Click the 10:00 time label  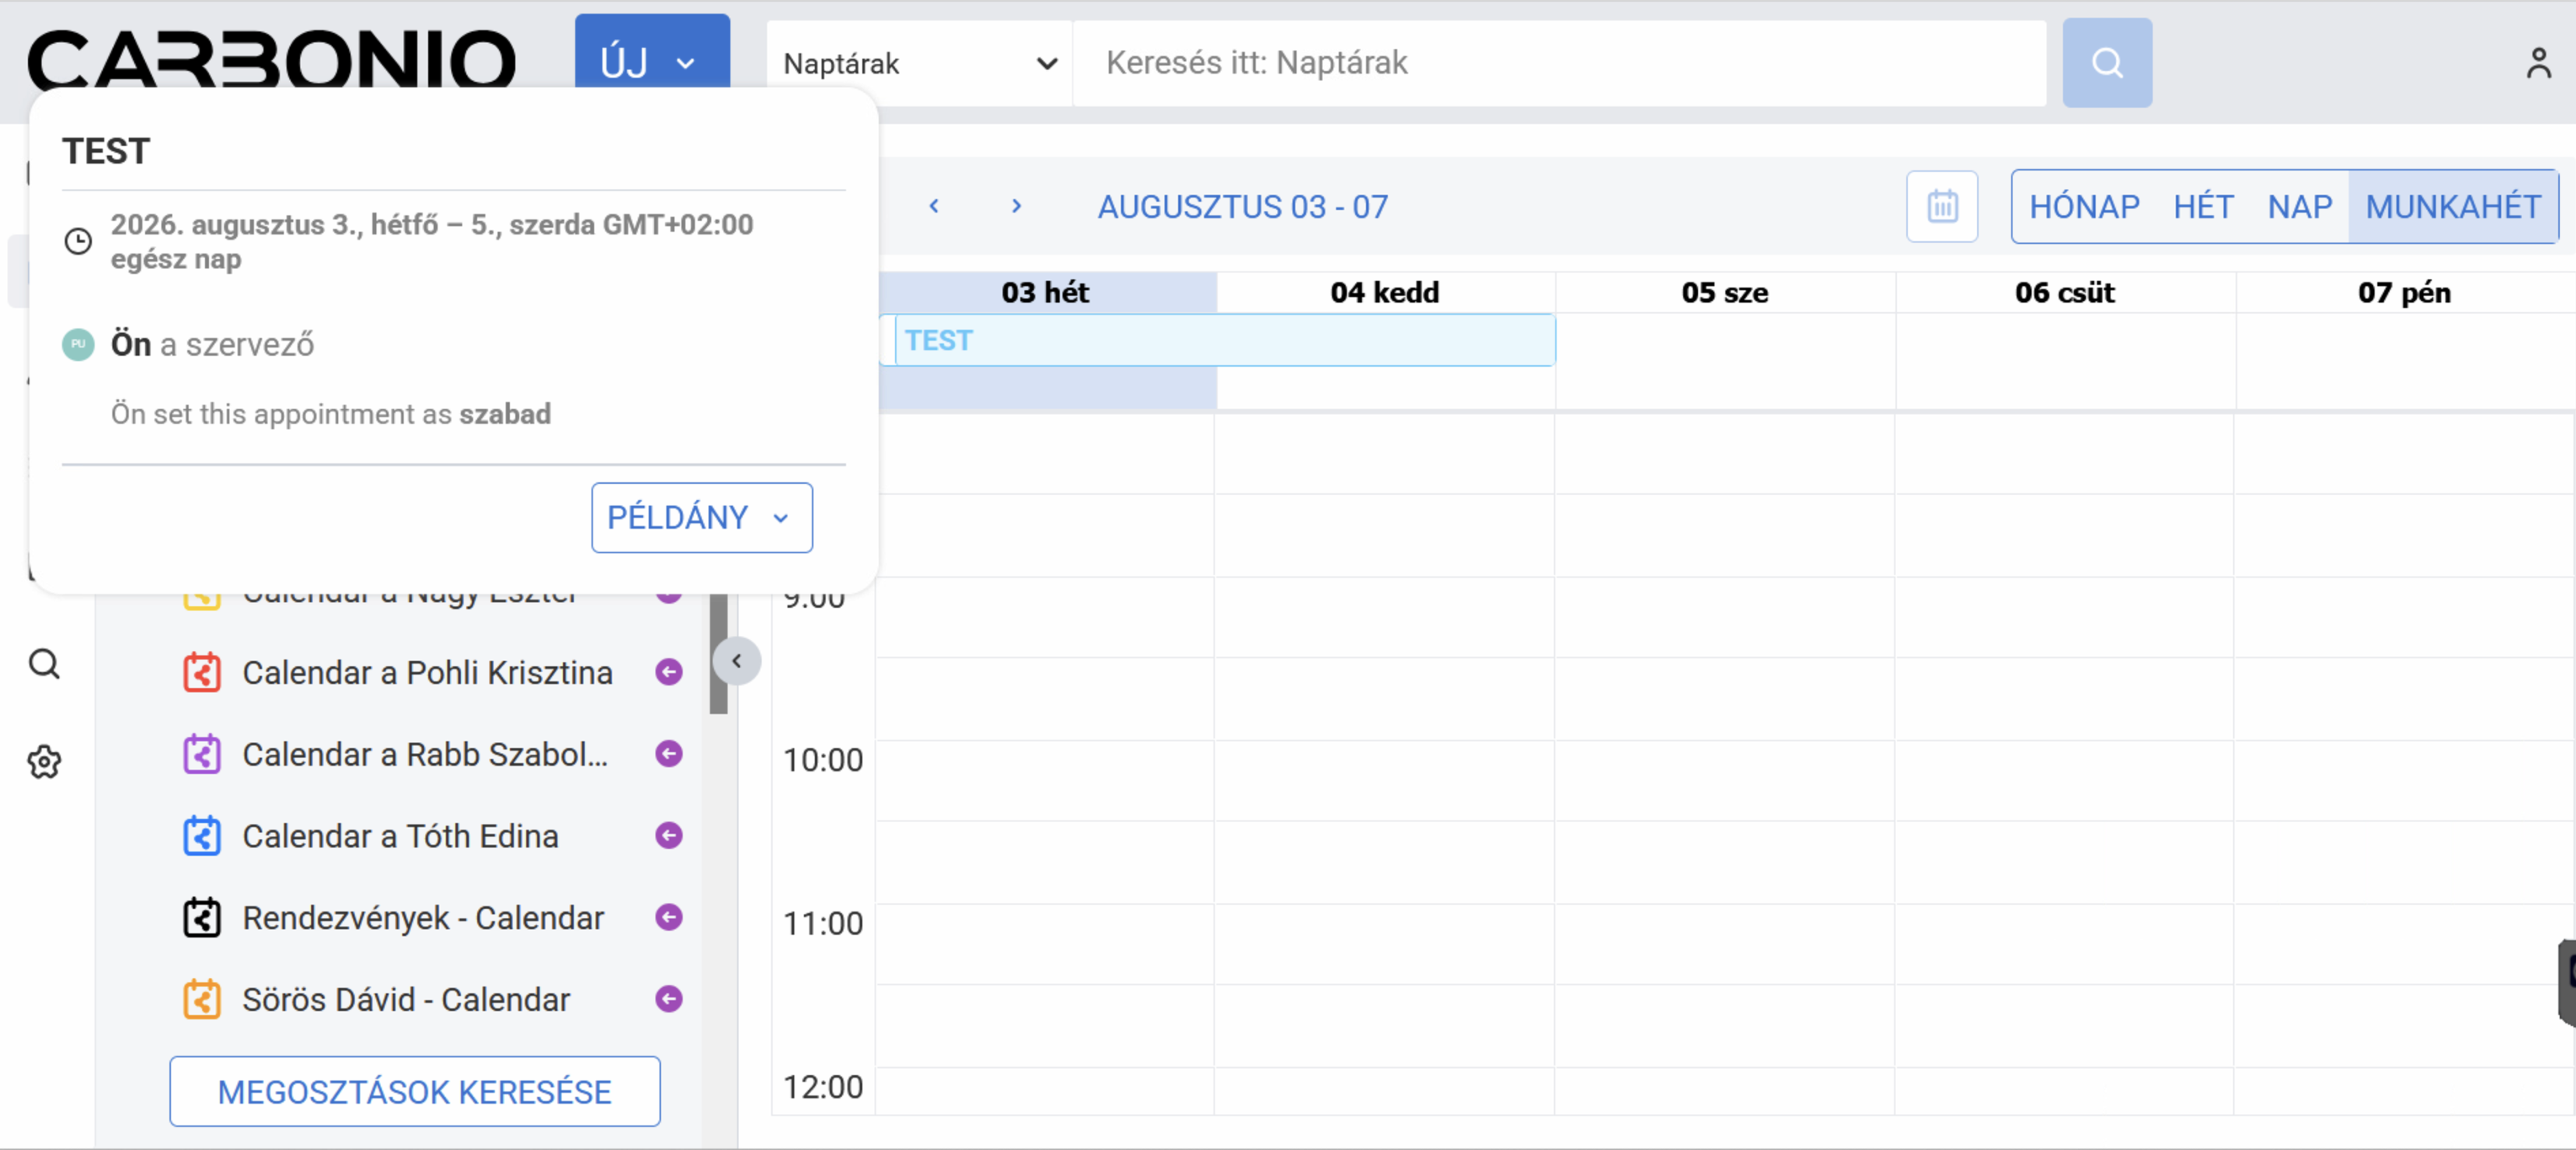point(823,760)
